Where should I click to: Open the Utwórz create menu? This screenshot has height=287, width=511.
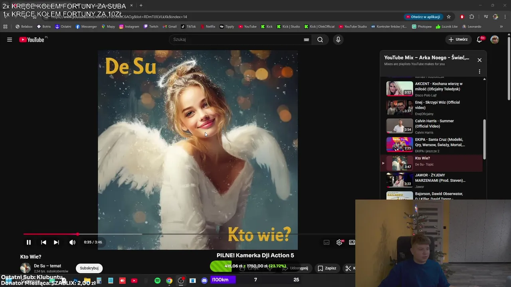click(458, 39)
